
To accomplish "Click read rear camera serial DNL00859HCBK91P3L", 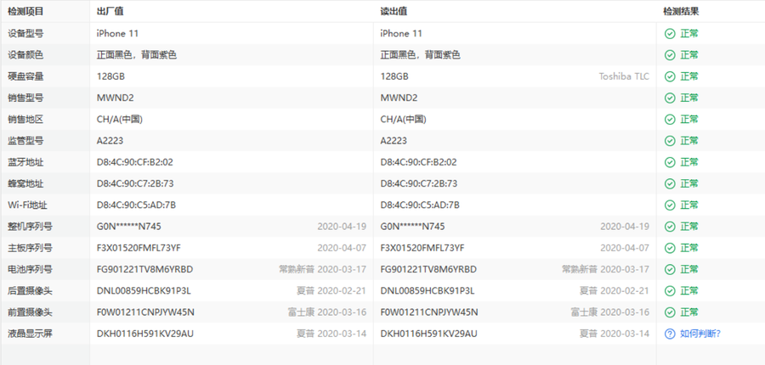I will [428, 291].
